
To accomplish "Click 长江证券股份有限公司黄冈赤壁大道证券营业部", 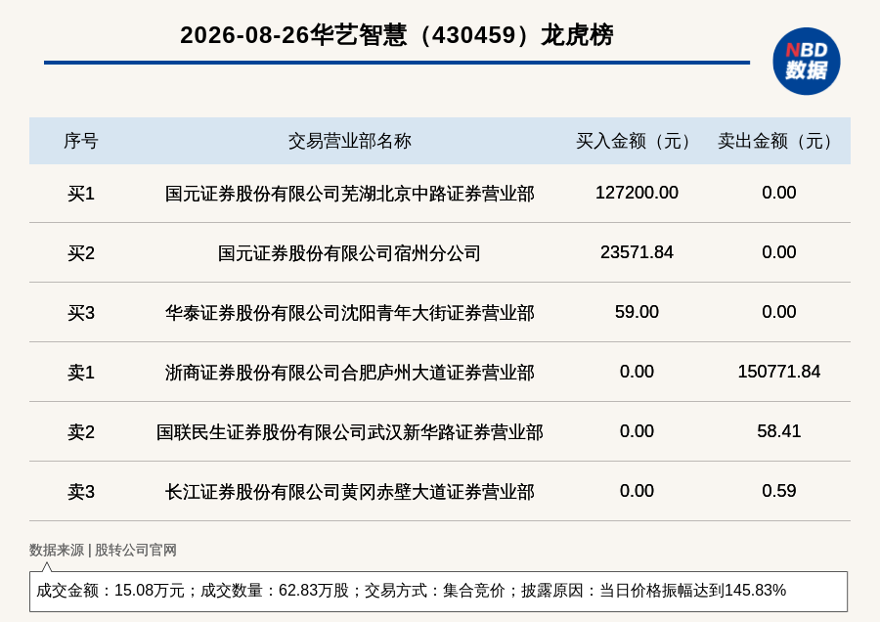I will coord(350,492).
